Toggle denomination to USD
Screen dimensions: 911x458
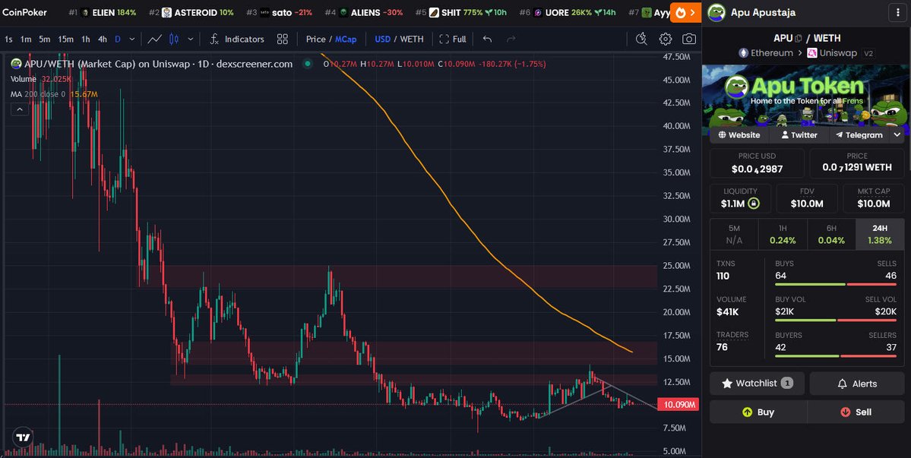pos(382,39)
